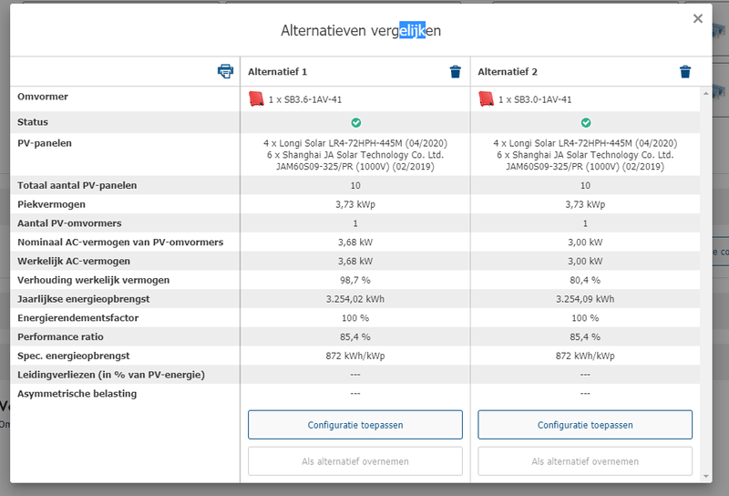Click the Spec. energieopbrengst label
The width and height of the screenshot is (729, 496).
(x=74, y=356)
